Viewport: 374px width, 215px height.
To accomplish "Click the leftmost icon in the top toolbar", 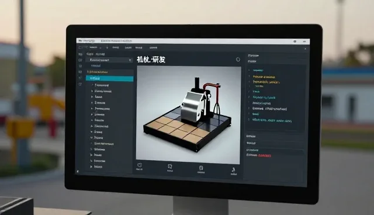I will [80, 48].
